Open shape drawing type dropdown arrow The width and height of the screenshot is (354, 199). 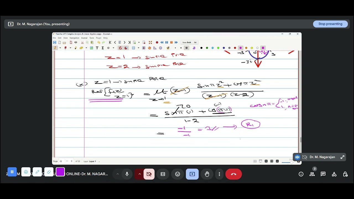click(113, 48)
